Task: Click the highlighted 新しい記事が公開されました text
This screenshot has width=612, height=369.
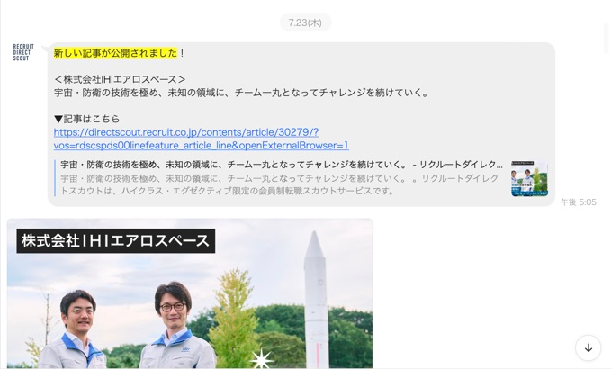Action: pos(115,53)
